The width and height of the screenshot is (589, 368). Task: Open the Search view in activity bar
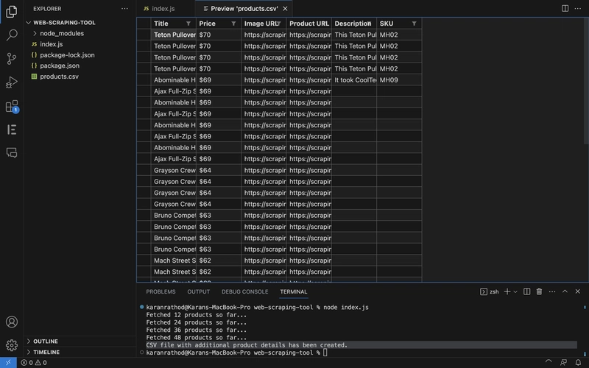[12, 35]
